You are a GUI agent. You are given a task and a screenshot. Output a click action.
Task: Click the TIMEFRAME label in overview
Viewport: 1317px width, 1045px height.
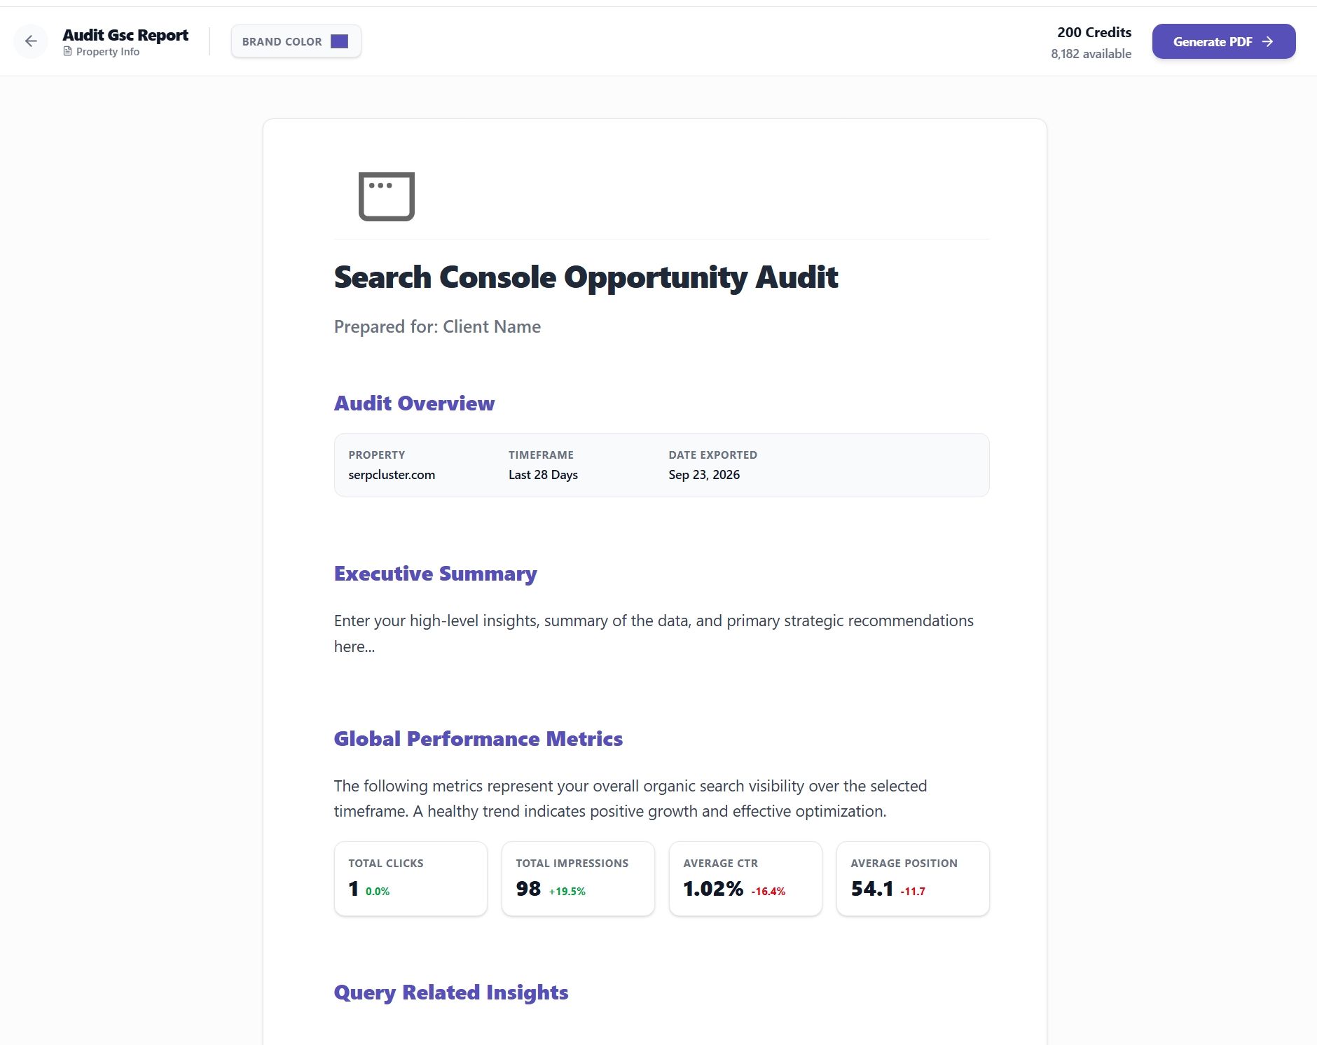(541, 455)
